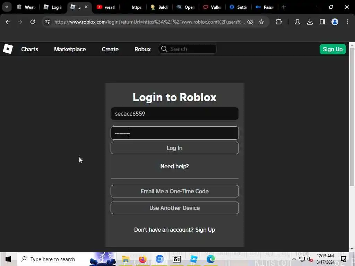Open the Extensions puzzle icon
This screenshot has height=266, width=355.
[x=279, y=22]
